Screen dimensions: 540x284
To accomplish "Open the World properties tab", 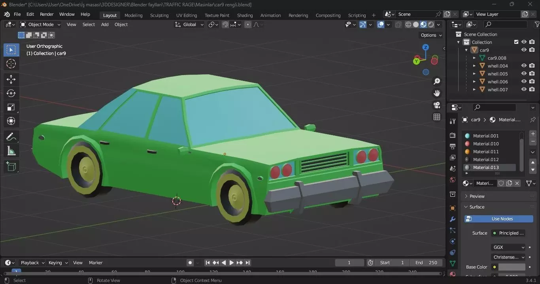I will 453,180.
